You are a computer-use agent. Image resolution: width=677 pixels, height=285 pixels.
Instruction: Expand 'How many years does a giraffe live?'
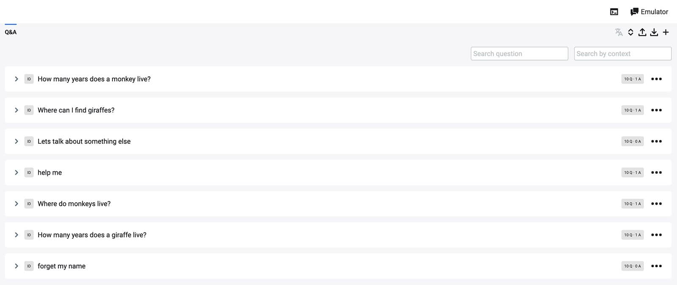point(16,235)
